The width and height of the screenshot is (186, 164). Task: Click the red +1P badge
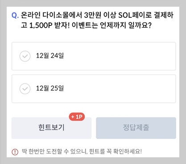77,117
